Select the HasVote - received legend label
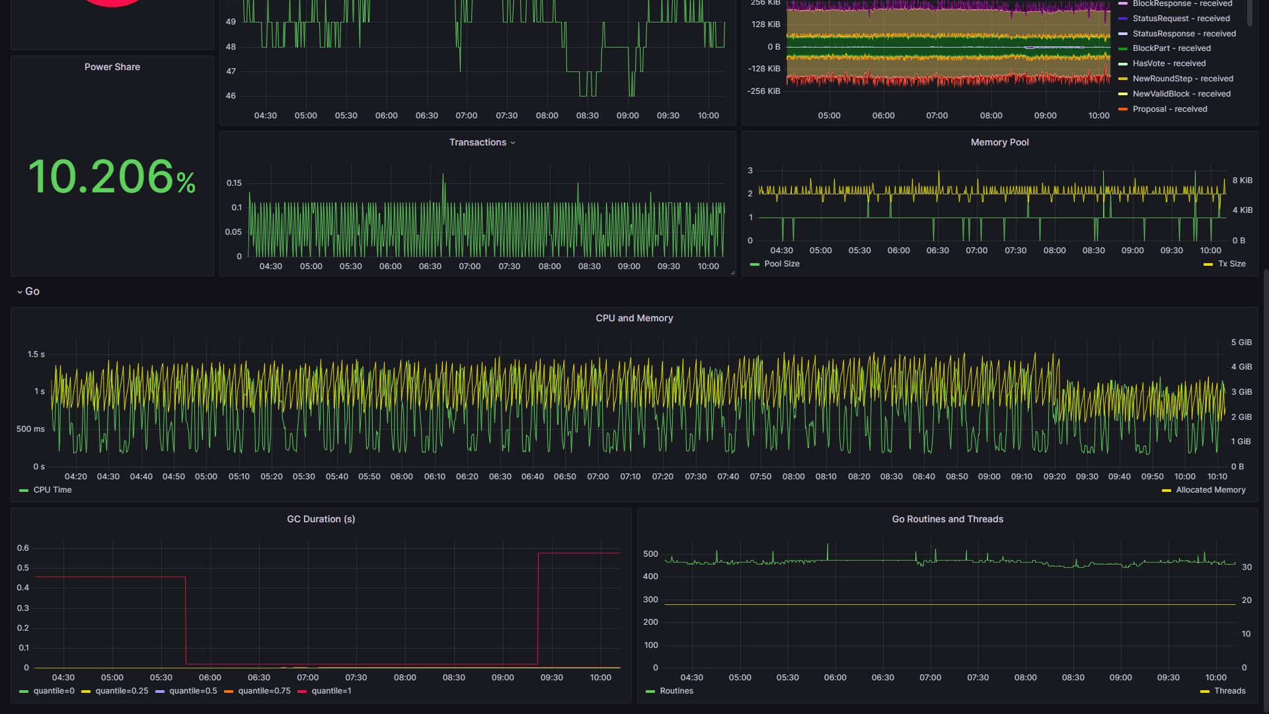Screen dimensions: 1269x714 (x=1169, y=63)
